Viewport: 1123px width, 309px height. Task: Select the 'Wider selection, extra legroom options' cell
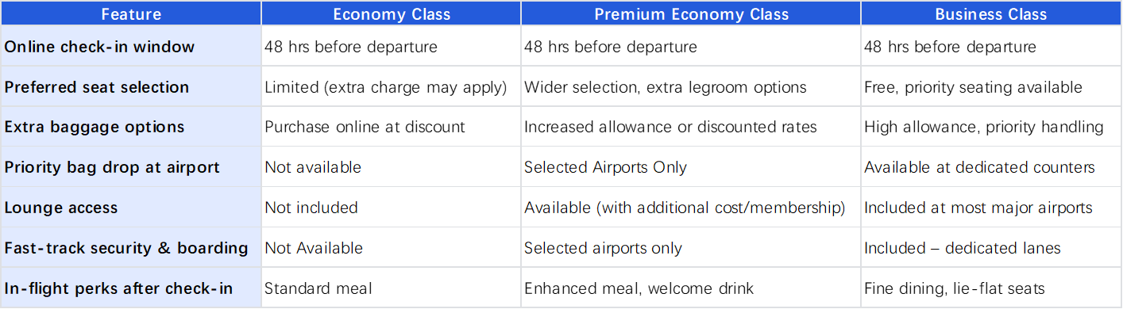pyautogui.click(x=691, y=86)
